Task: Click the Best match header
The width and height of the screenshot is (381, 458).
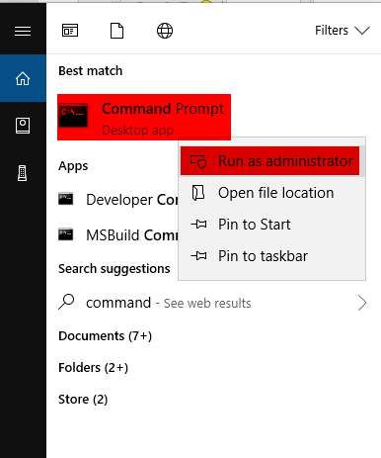Action: 91,71
